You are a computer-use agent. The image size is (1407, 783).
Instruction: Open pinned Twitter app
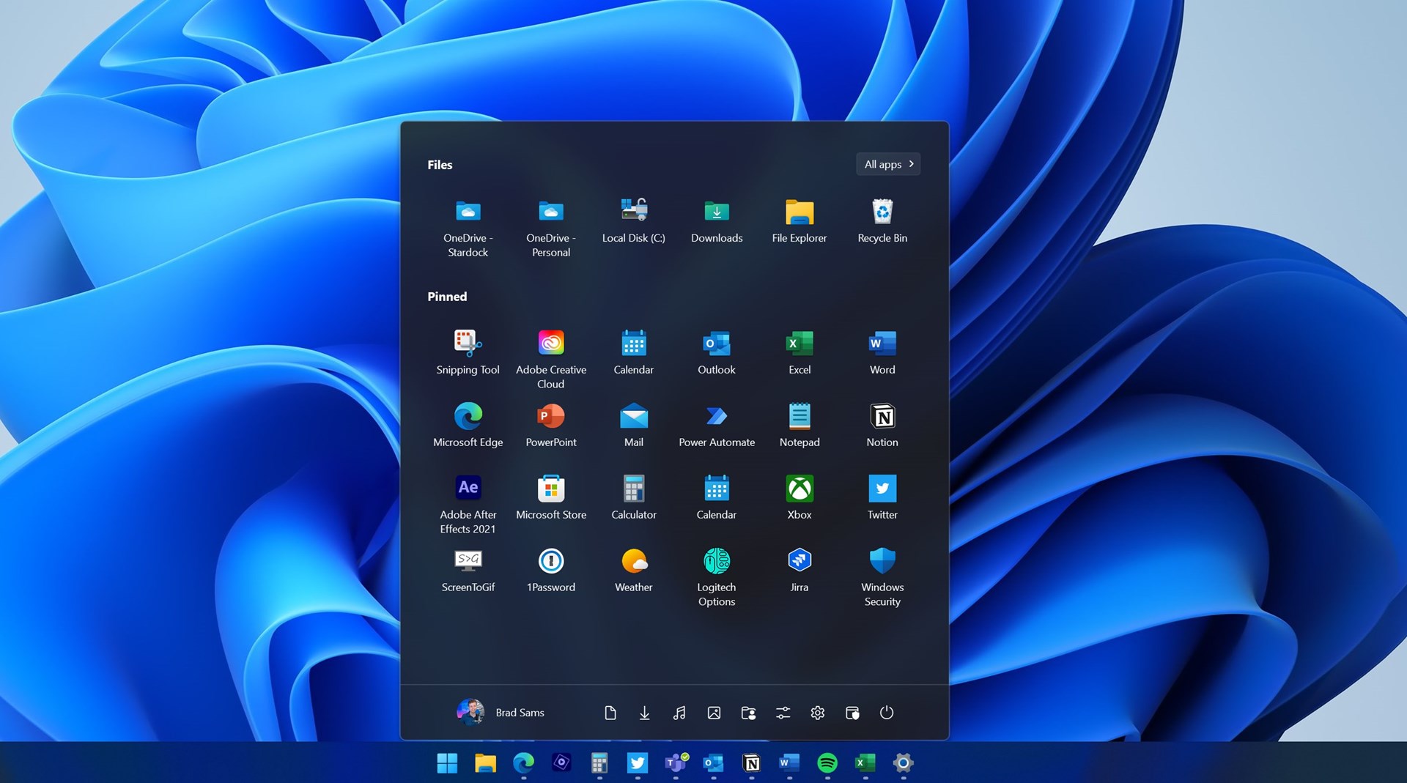click(882, 497)
